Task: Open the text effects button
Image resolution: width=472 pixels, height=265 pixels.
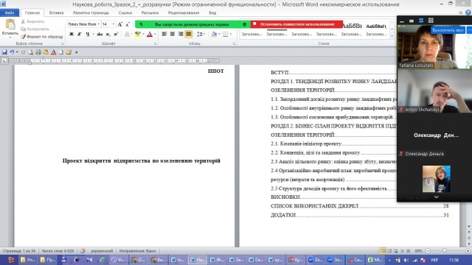Action: pos(127,35)
